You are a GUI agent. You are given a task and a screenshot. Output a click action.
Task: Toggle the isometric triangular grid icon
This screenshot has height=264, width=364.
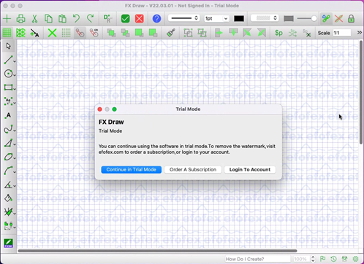(x=20, y=33)
